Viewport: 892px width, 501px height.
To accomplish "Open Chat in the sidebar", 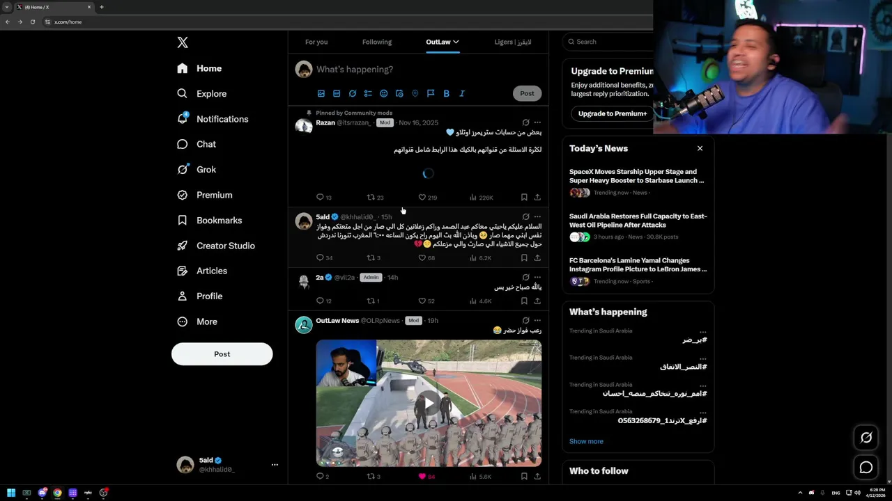I will point(197,144).
